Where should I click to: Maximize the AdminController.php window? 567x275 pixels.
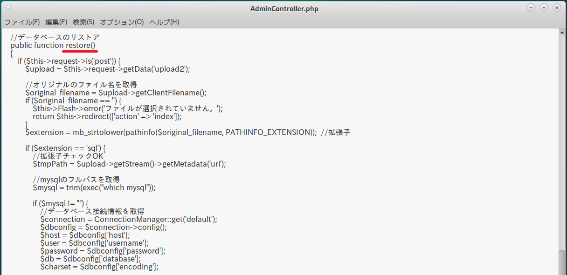(x=544, y=8)
